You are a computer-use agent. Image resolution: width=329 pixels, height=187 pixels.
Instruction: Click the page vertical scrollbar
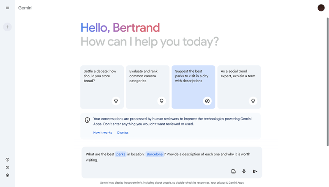[327, 82]
